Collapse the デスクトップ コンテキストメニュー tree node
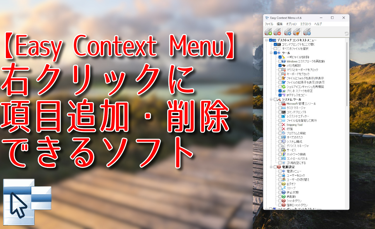This screenshot has height=229, width=375. click(x=266, y=40)
